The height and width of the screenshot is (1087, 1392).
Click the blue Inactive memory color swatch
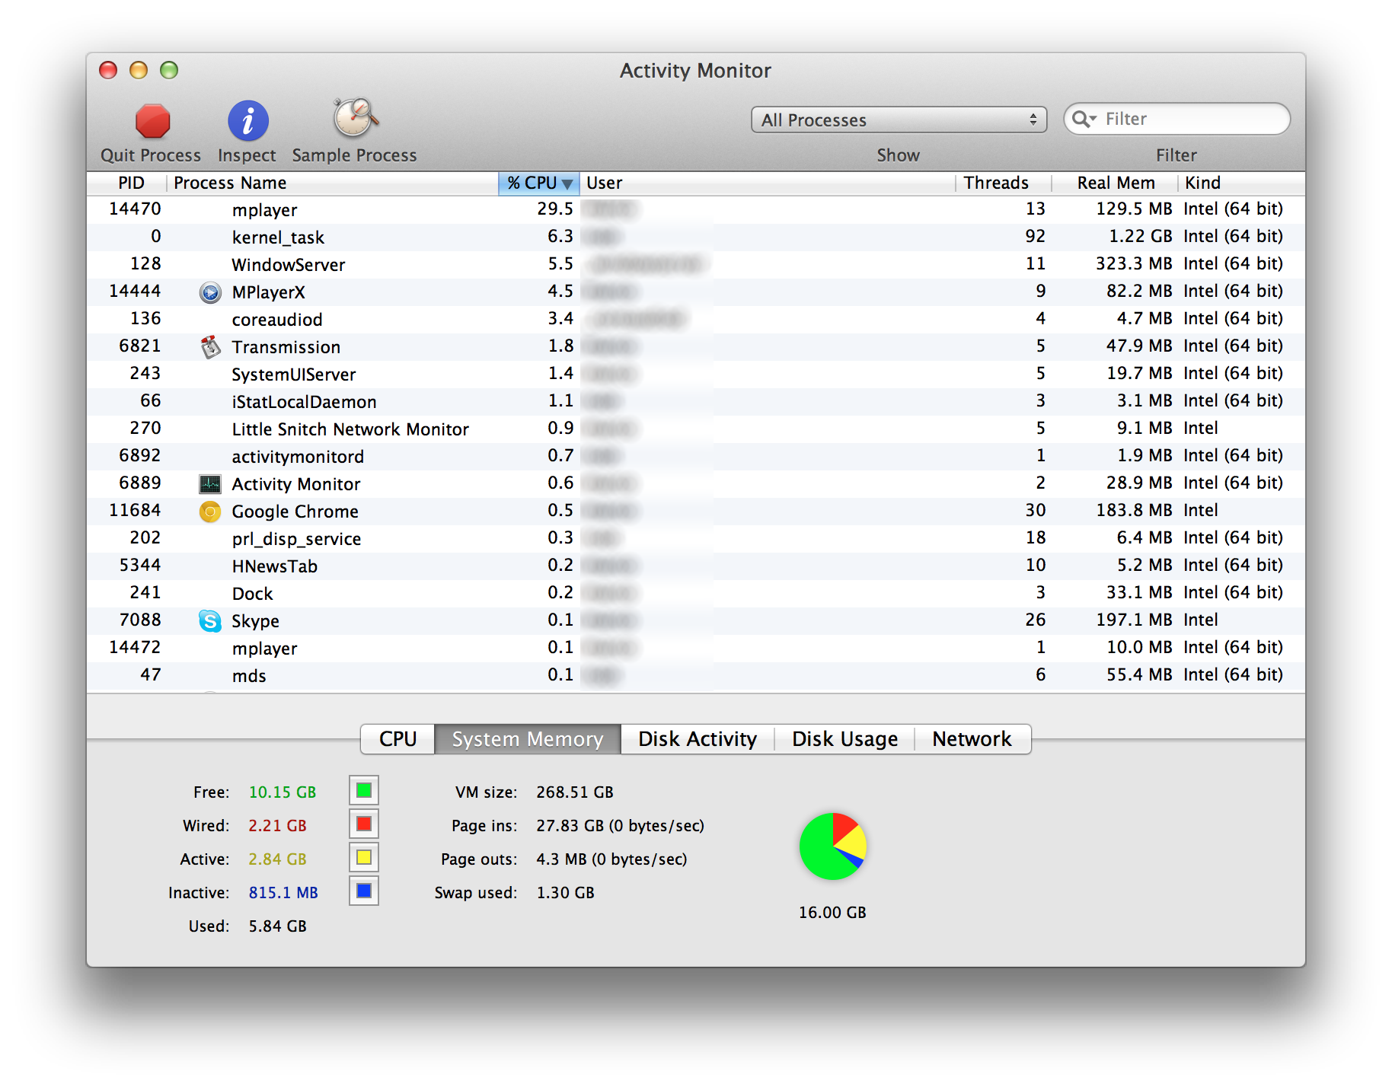[x=364, y=891]
